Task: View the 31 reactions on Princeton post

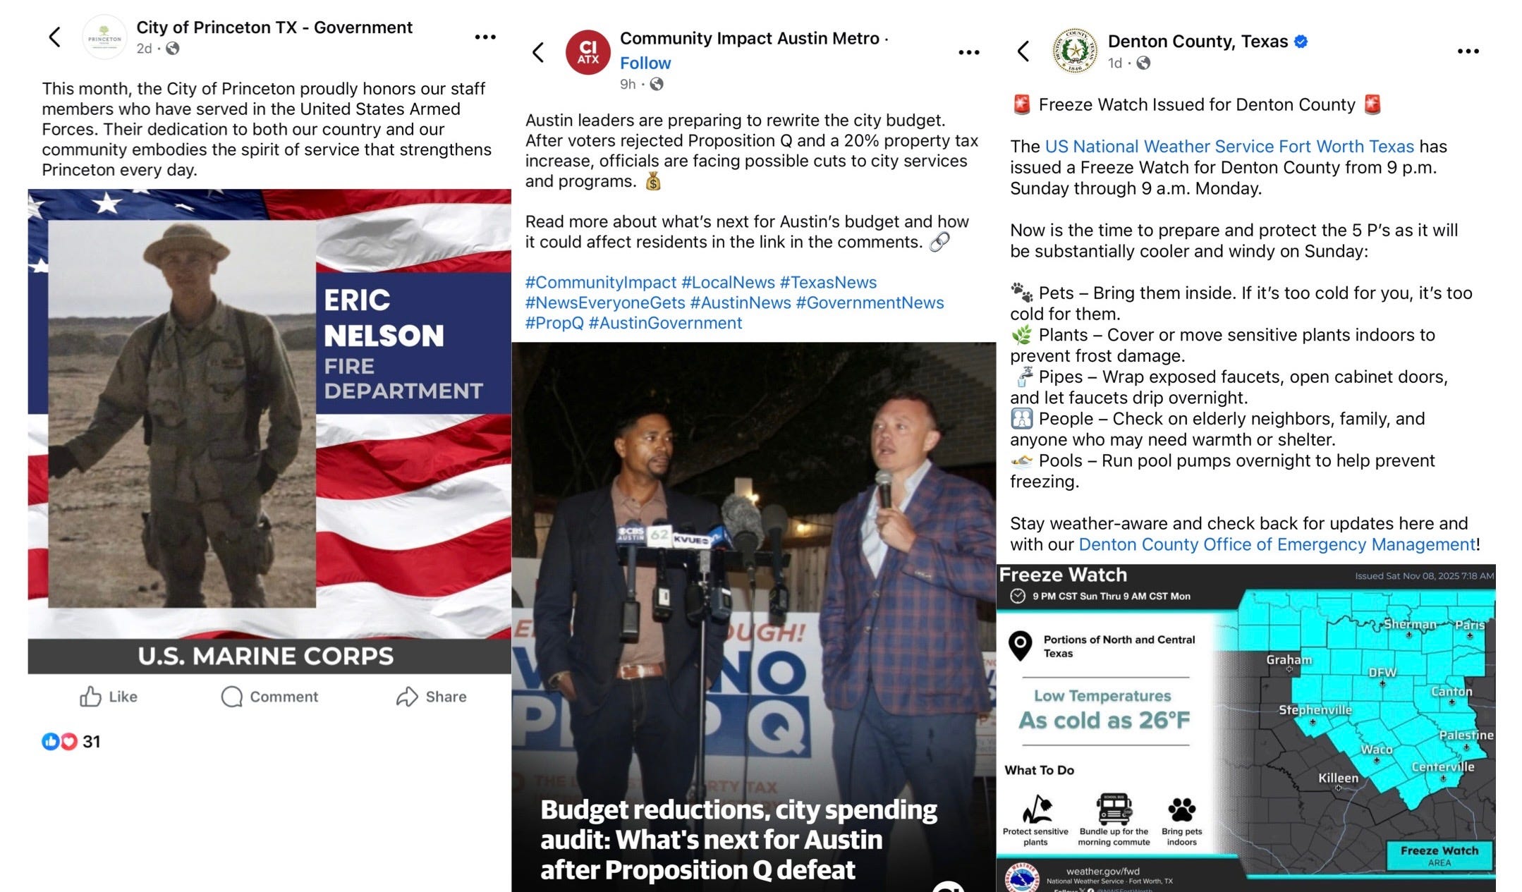Action: (71, 742)
